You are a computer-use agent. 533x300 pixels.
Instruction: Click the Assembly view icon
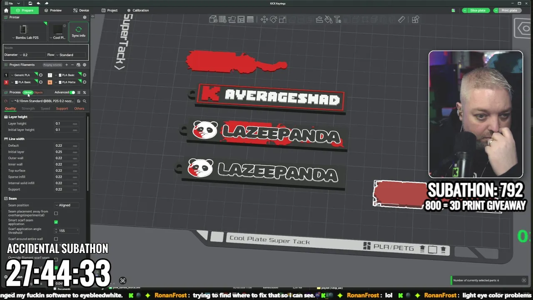415,20
